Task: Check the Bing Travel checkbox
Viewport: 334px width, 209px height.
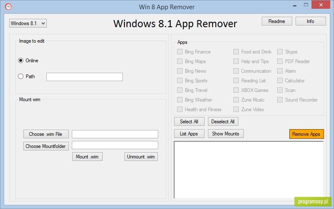Action: (180, 90)
